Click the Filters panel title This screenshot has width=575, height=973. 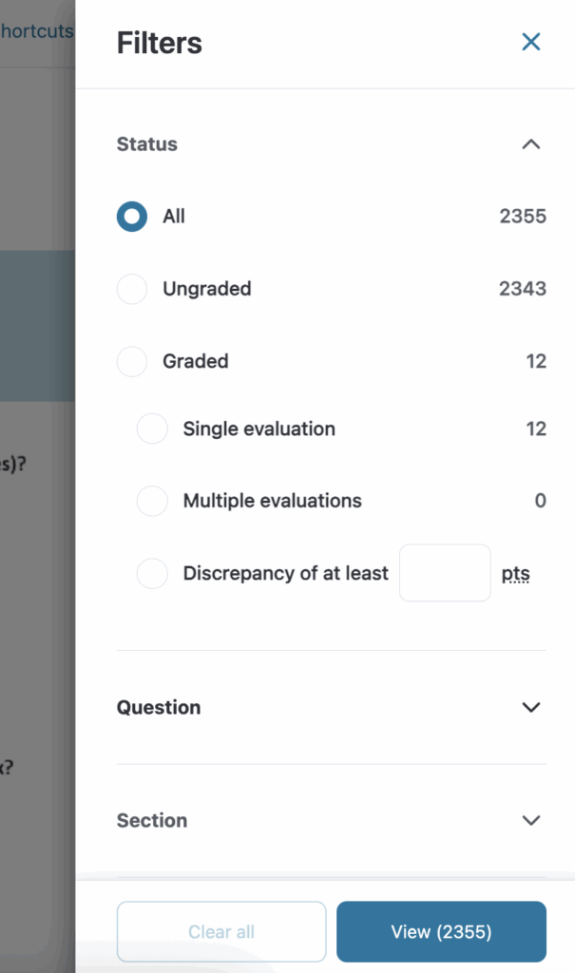[159, 43]
